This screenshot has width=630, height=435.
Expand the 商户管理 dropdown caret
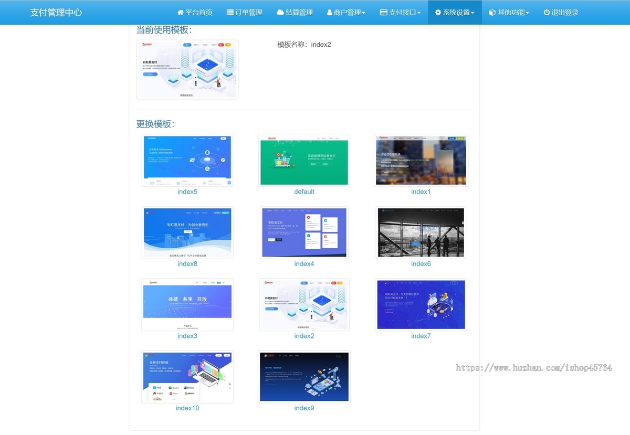click(x=364, y=13)
